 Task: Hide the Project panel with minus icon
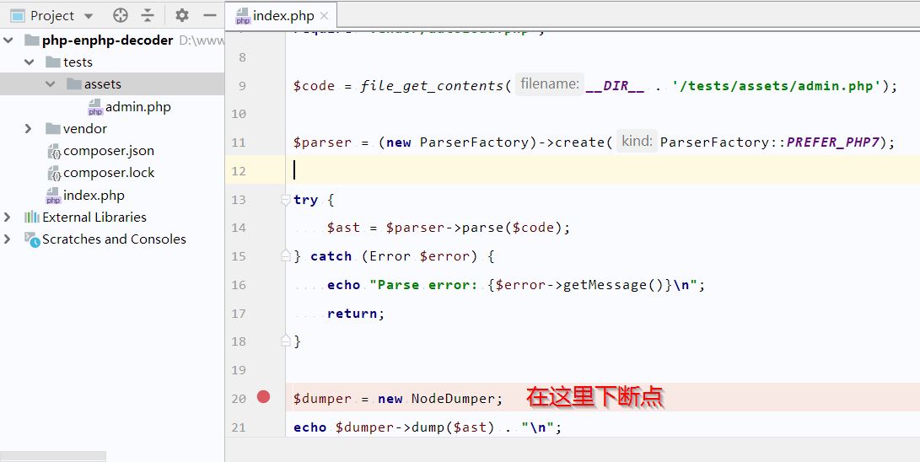click(x=210, y=15)
